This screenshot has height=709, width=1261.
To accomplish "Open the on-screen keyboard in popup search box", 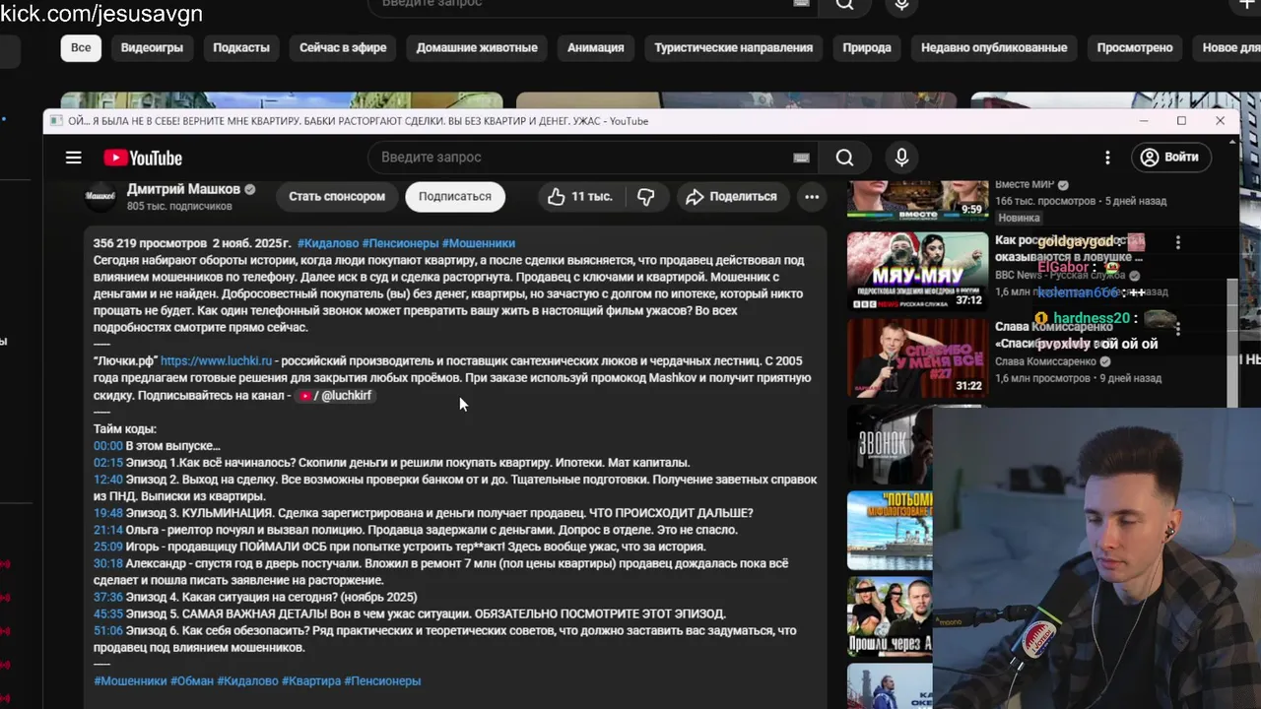I will click(801, 158).
